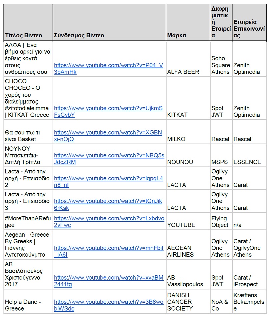Image resolution: width=272 pixels, height=322 pixels.
Task: Select 'Zenith Optimedia' in the KITKAT row
Action: pyautogui.click(x=247, y=112)
